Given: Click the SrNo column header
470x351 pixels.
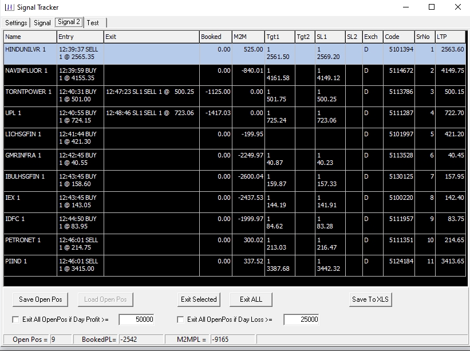Looking at the screenshot, I should pyautogui.click(x=425, y=37).
